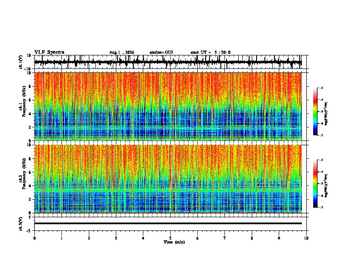Screen dimensions: 345x267
Task: Click the "2" kHz tick on ch.1 spectrogram
Action: click(30, 127)
